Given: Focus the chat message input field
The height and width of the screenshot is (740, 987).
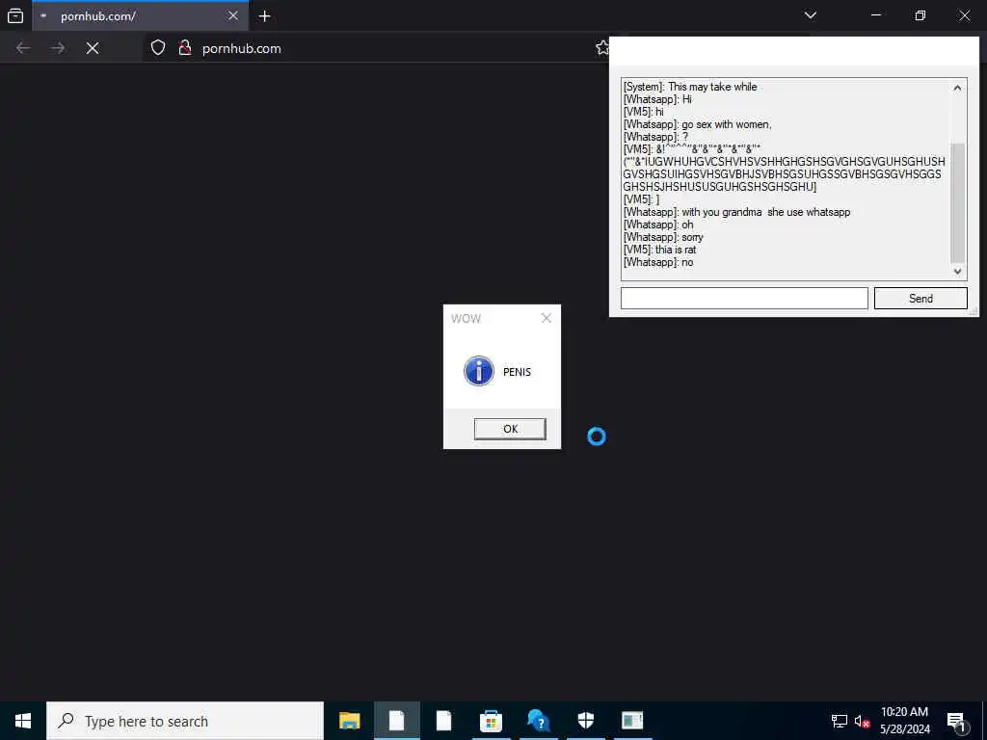Looking at the screenshot, I should point(744,299).
